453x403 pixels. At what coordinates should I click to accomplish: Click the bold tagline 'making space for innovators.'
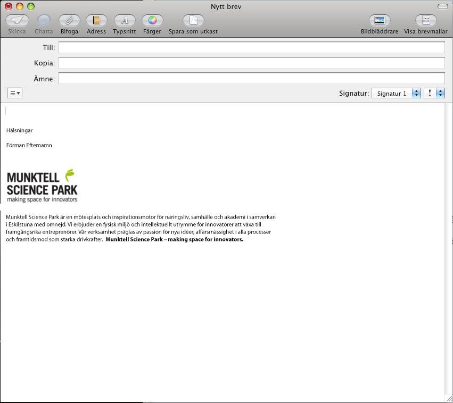(205, 239)
